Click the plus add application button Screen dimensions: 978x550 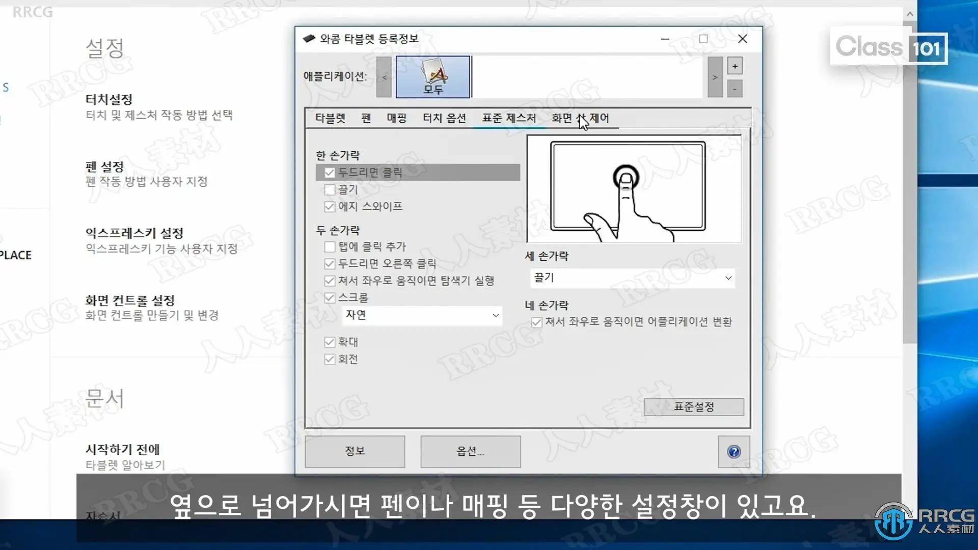(735, 66)
